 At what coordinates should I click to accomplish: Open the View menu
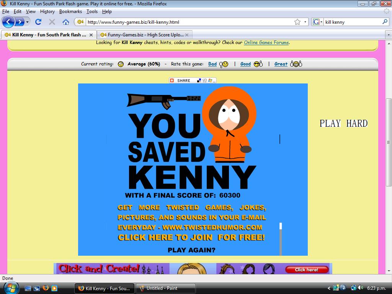tap(31, 11)
